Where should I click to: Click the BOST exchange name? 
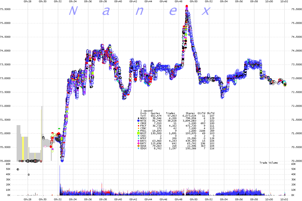tap(143, 133)
